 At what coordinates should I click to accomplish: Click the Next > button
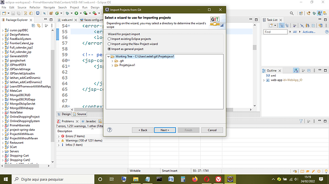coord(165,130)
